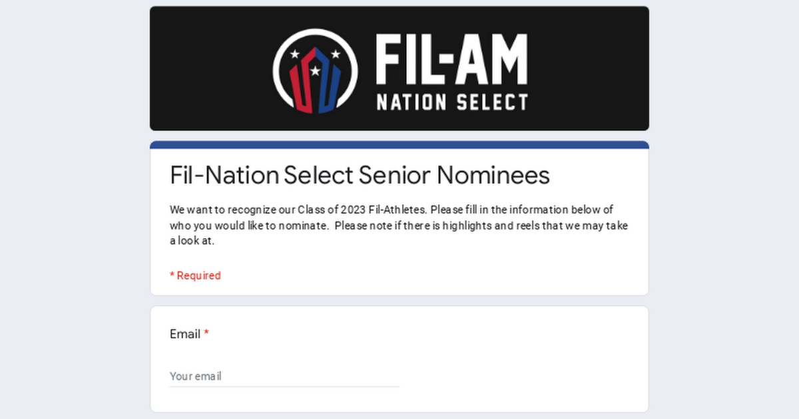The image size is (799, 419).
Task: Click the blue skyline shape in the emblem
Action: click(x=330, y=80)
